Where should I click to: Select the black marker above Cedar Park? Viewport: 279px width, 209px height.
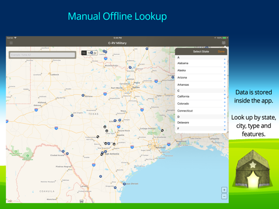tap(107, 131)
